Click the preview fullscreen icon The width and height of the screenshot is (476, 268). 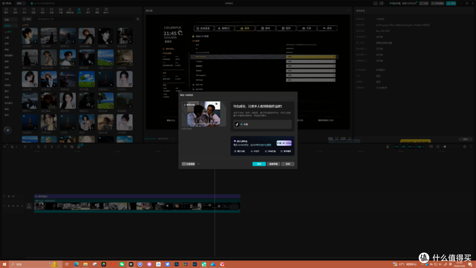(x=350, y=138)
